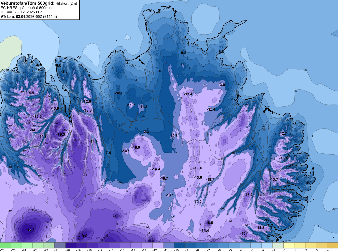Click the Hitakort (2m) subtitle
The height and width of the screenshot is (252, 338).
pos(66,3)
